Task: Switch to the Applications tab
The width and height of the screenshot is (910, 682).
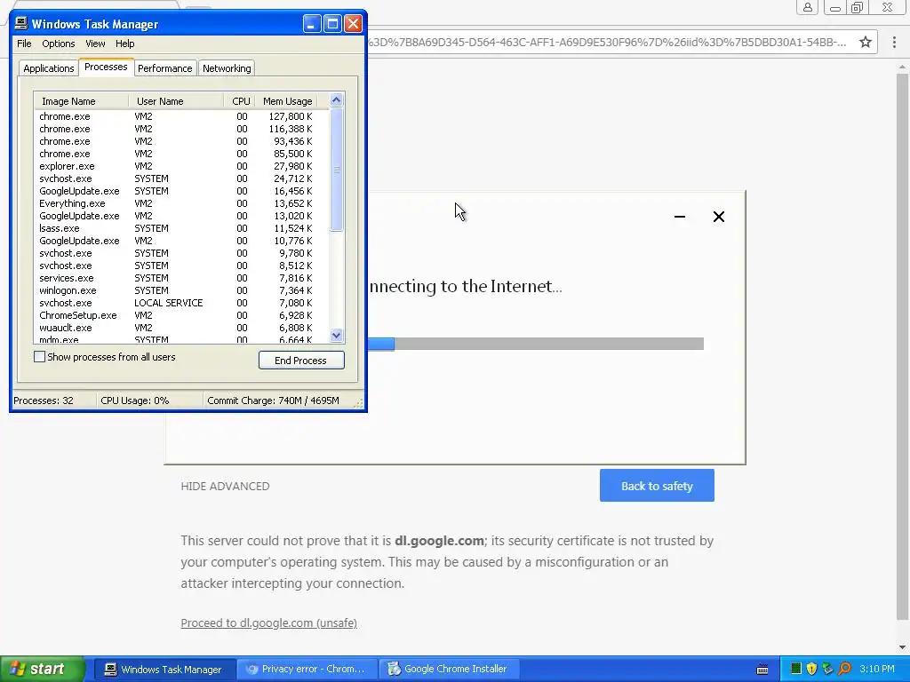Action: [49, 68]
